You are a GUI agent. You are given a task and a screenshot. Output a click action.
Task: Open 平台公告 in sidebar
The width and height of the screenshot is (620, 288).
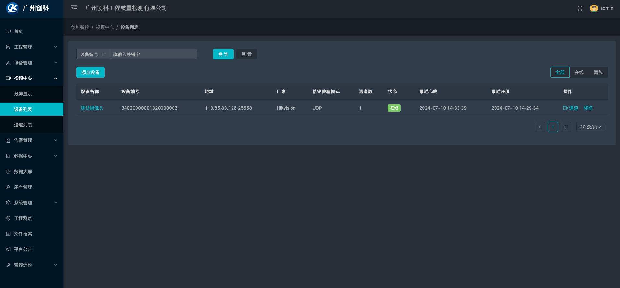pos(23,249)
